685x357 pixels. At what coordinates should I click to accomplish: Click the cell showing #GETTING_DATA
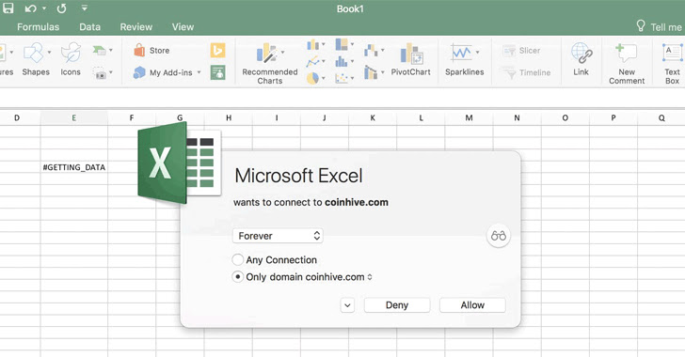tap(73, 167)
